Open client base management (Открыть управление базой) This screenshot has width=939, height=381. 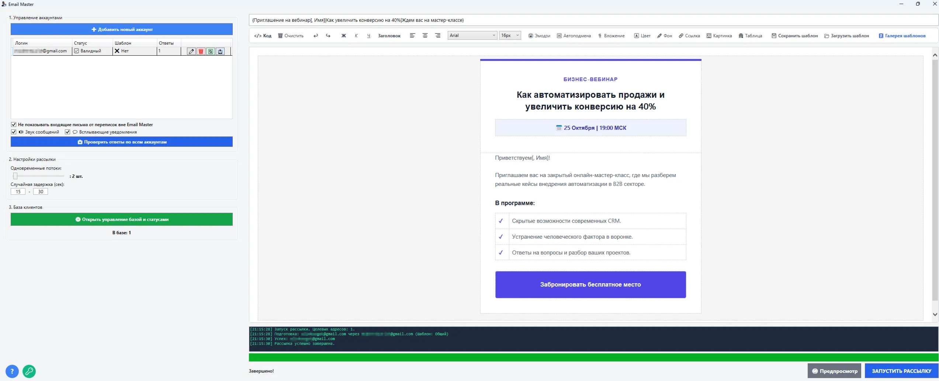122,219
